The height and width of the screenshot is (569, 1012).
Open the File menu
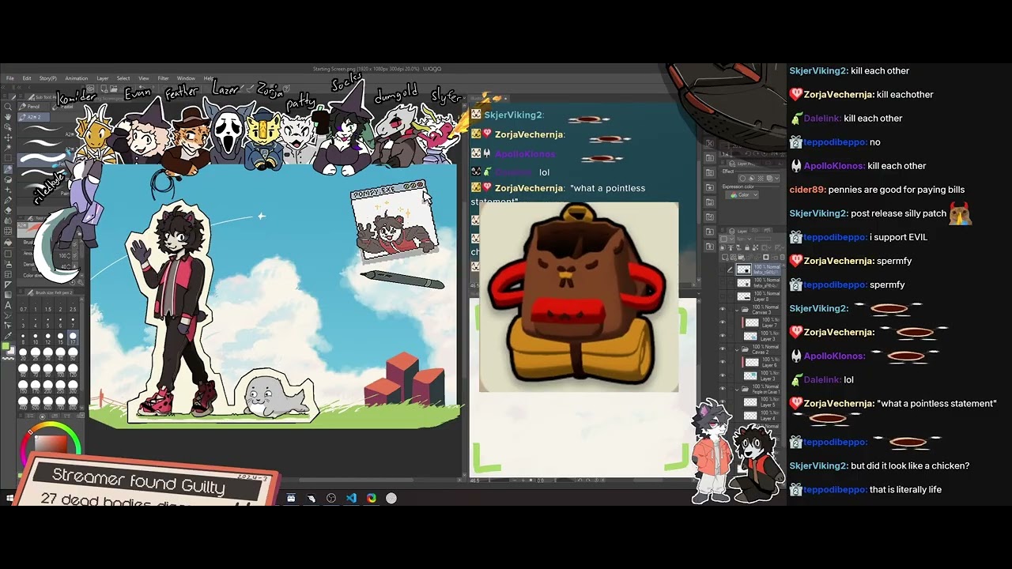(x=10, y=78)
